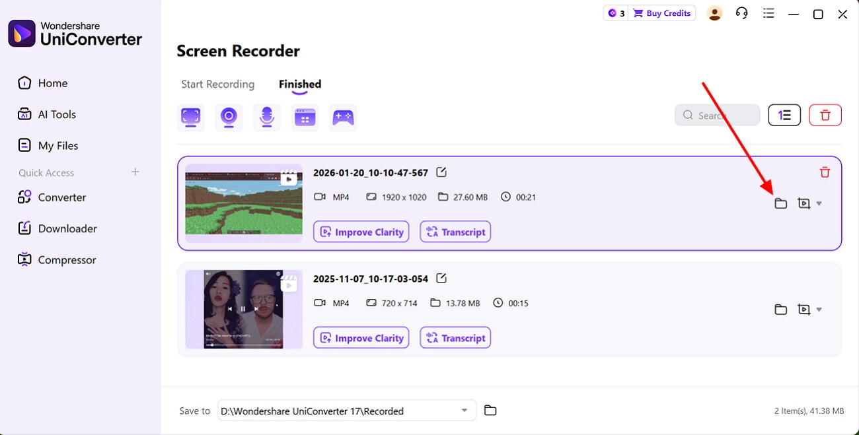
Task: Filter by game recordings using gamepad icon
Action: click(x=343, y=116)
